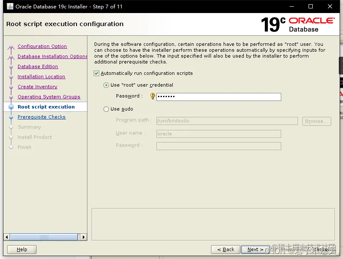Image resolution: width=343 pixels, height=259 pixels.
Task: Open Operating System Groups step link
Action: 49,97
